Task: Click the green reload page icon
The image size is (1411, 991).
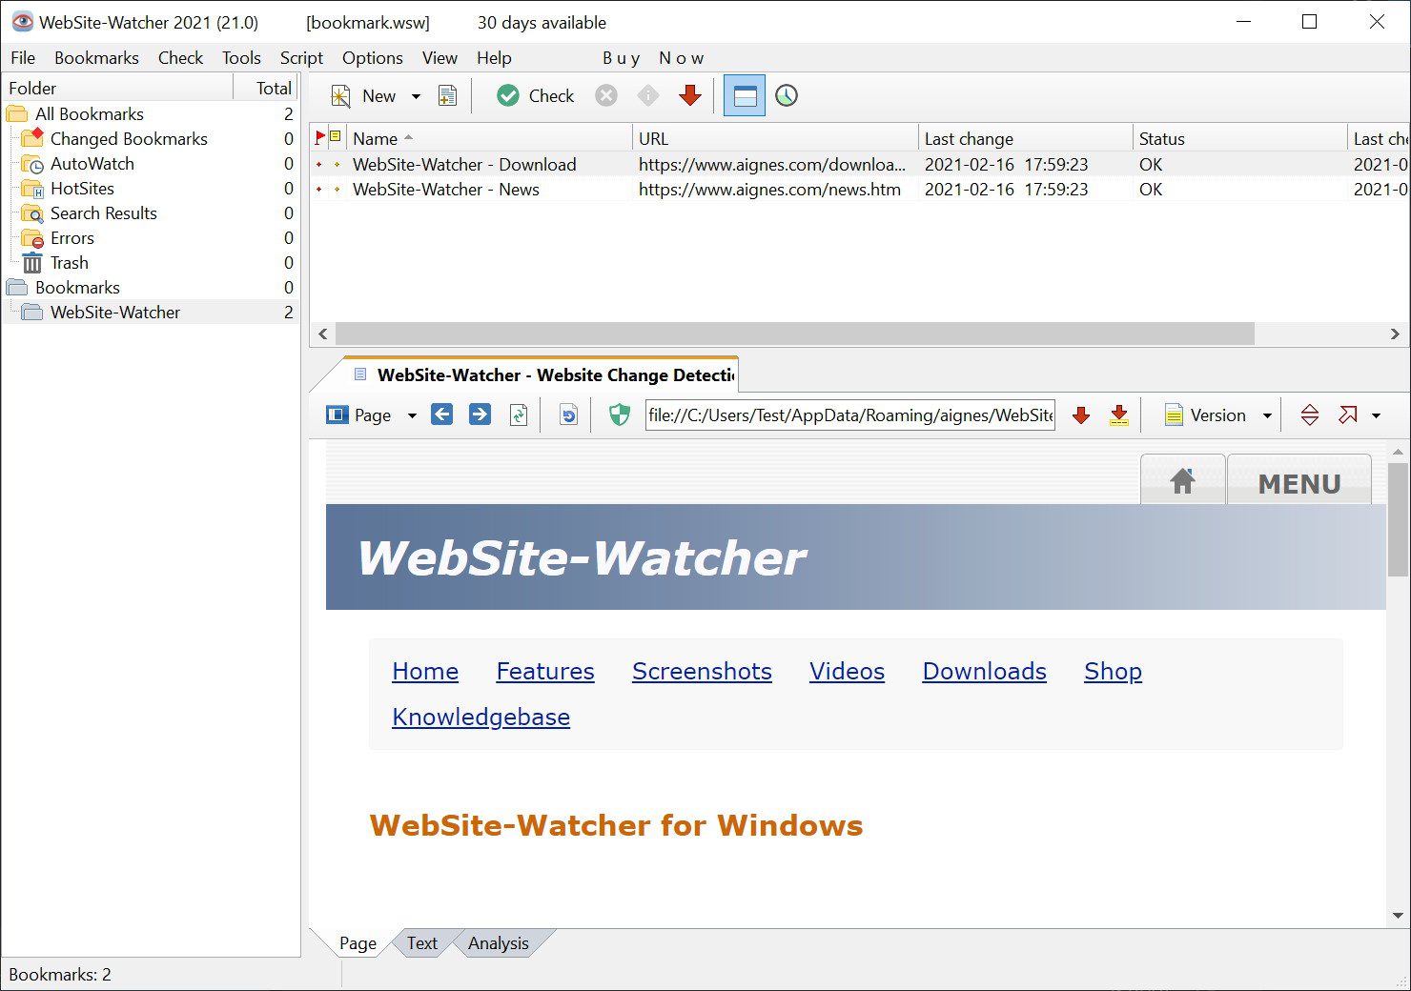Action: [x=519, y=415]
